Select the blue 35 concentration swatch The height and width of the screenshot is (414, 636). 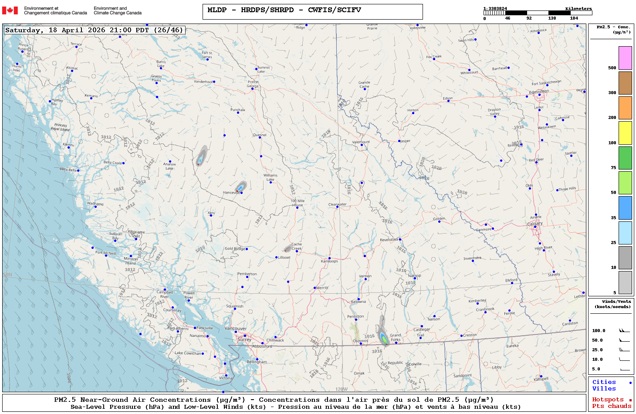625,208
